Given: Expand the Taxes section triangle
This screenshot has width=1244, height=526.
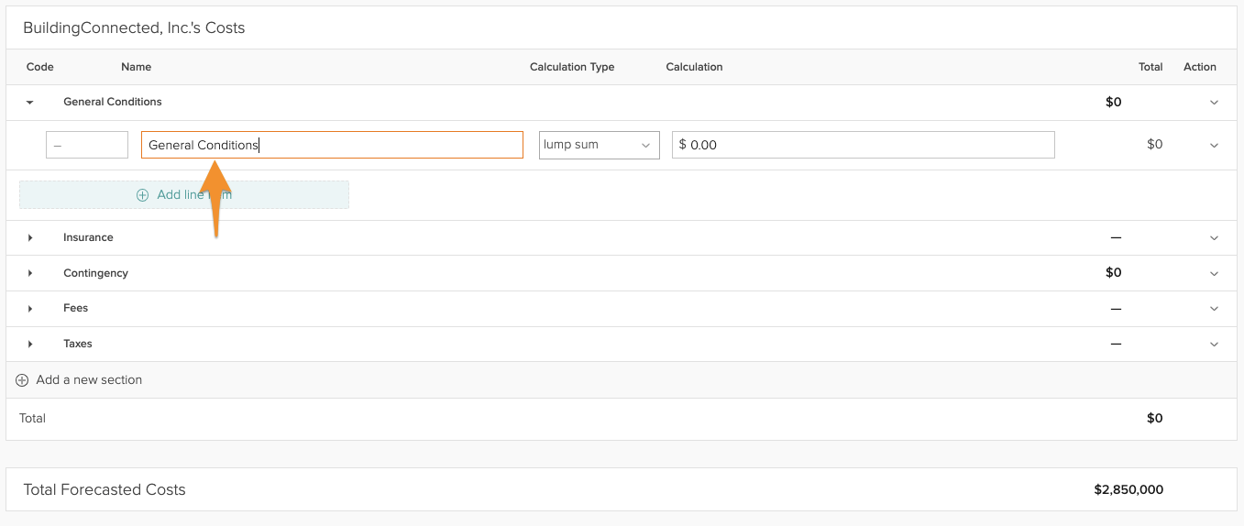Looking at the screenshot, I should [x=30, y=345].
